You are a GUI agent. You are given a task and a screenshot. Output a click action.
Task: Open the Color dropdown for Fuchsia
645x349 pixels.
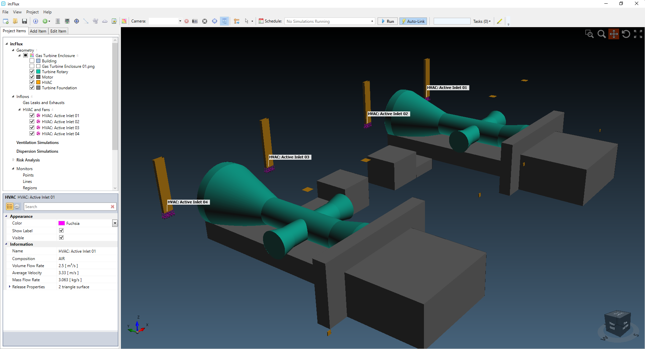click(x=115, y=223)
